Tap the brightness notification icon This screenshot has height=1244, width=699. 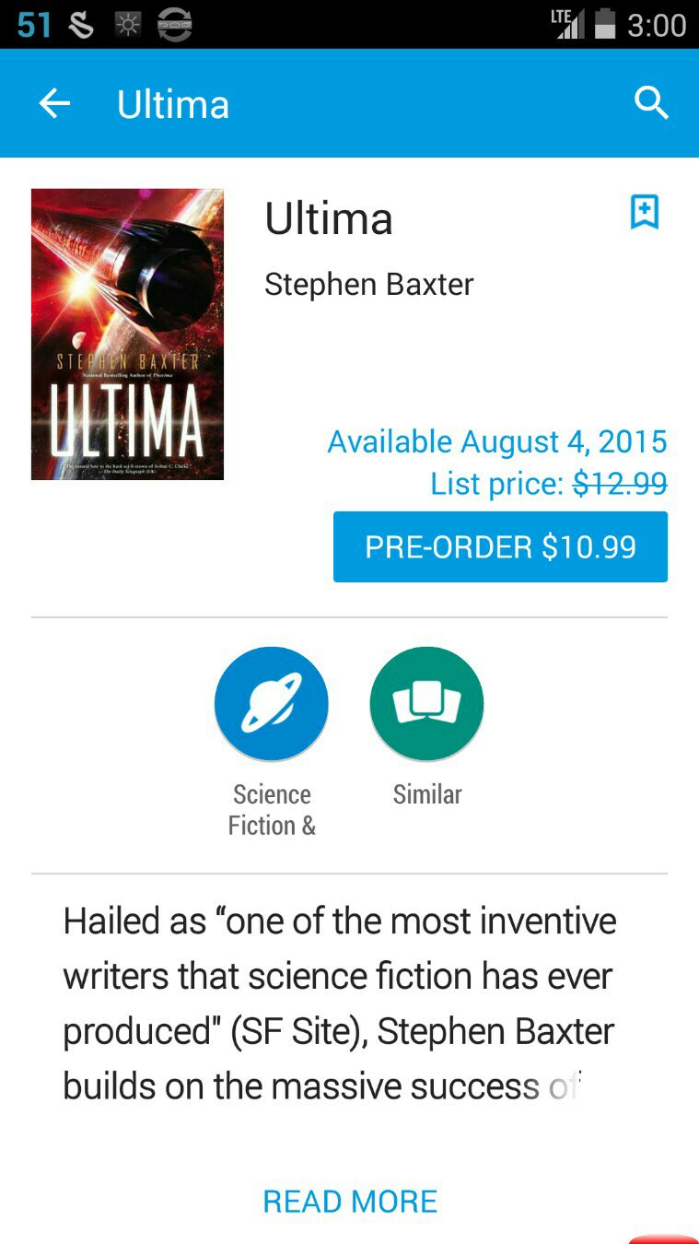tap(127, 25)
